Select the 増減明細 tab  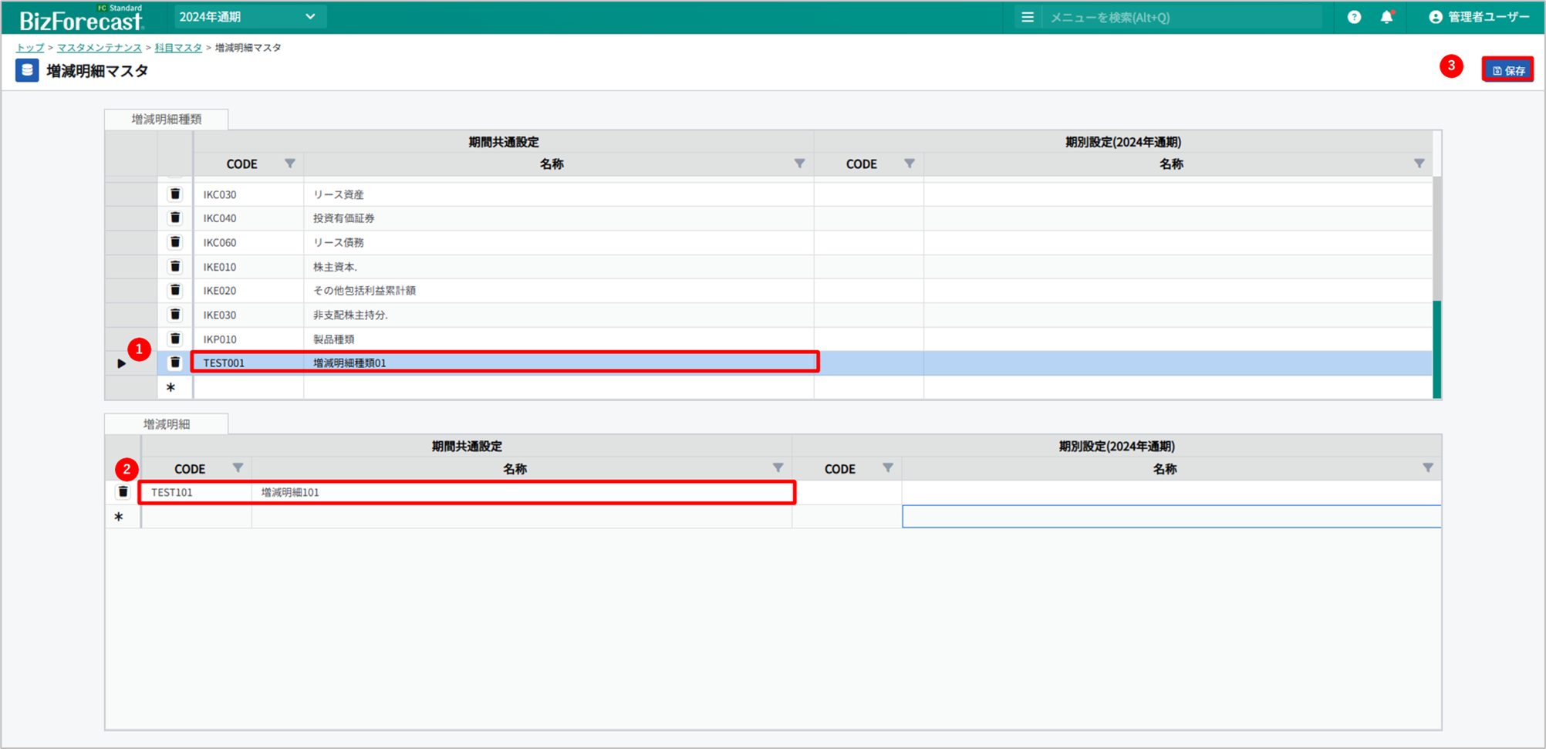point(167,424)
